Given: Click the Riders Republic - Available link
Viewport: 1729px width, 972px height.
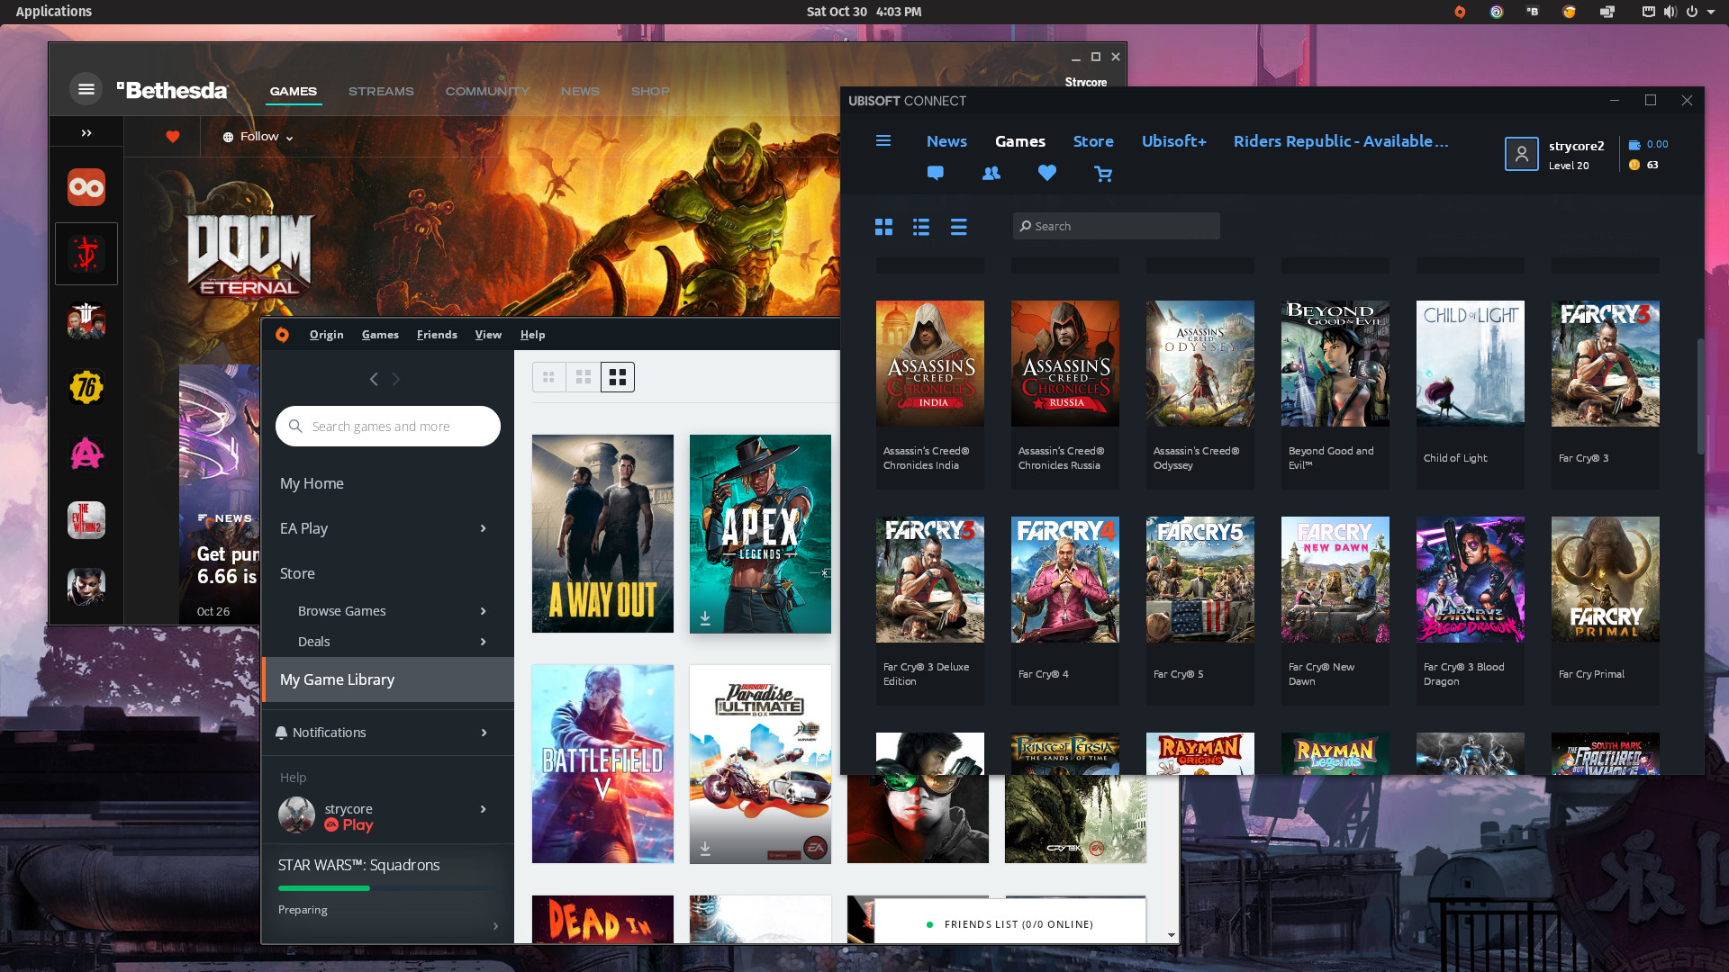Looking at the screenshot, I should tap(1341, 141).
